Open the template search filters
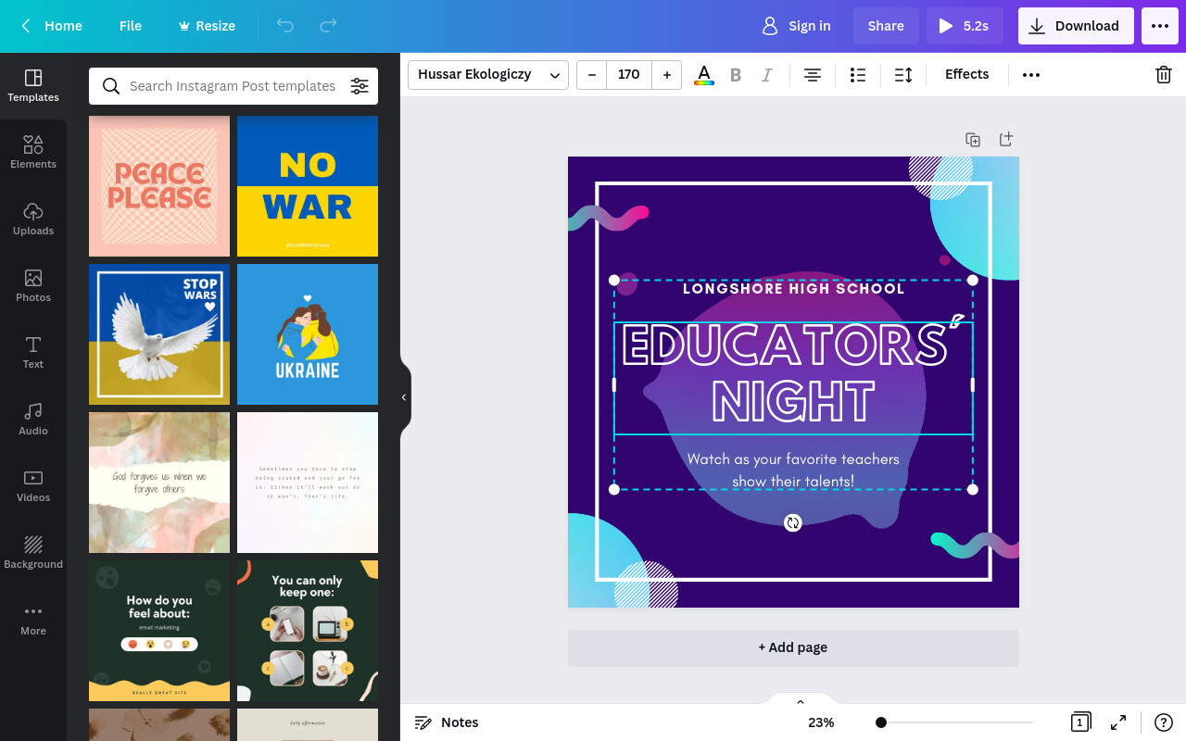The width and height of the screenshot is (1186, 741). (360, 86)
